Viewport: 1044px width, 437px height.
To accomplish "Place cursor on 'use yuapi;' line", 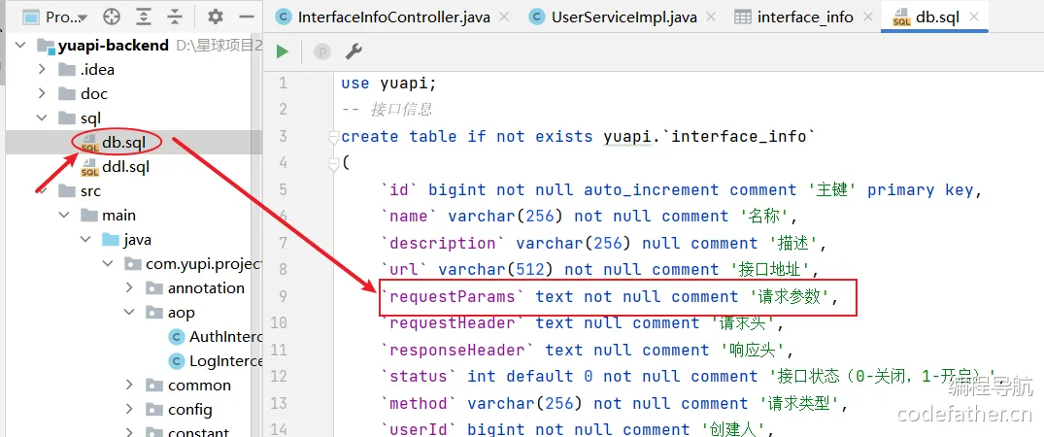I will point(388,84).
